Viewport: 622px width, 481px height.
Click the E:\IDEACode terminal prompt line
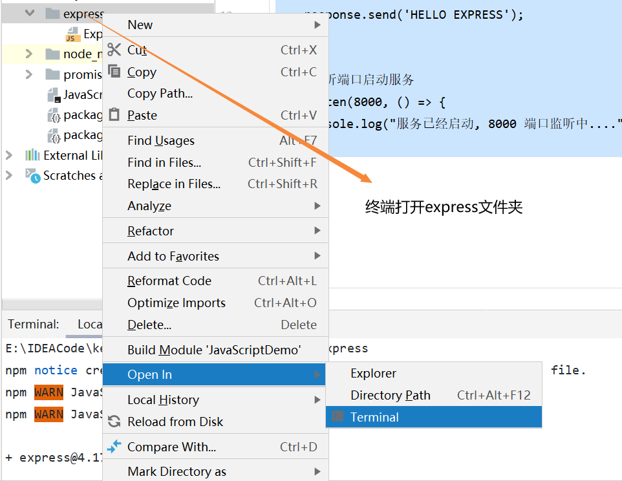[54, 348]
